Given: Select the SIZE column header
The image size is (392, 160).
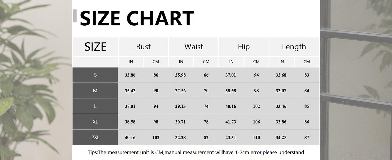Looking at the screenshot, I should [x=95, y=47].
